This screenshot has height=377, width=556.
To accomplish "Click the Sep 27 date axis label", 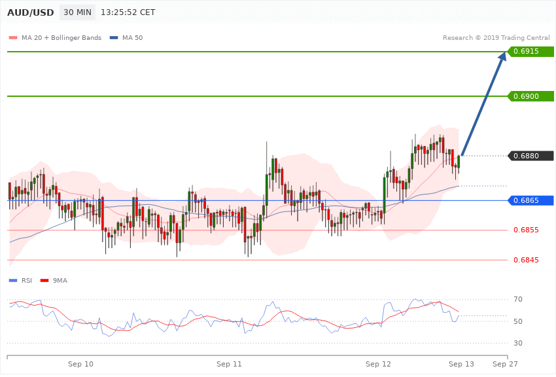I will (x=505, y=364).
